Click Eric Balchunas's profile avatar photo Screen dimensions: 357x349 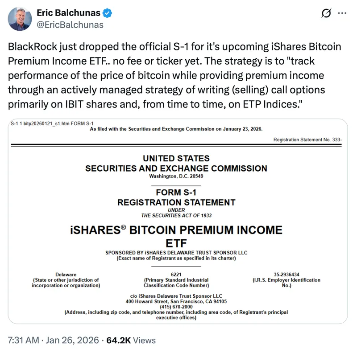tap(21, 19)
